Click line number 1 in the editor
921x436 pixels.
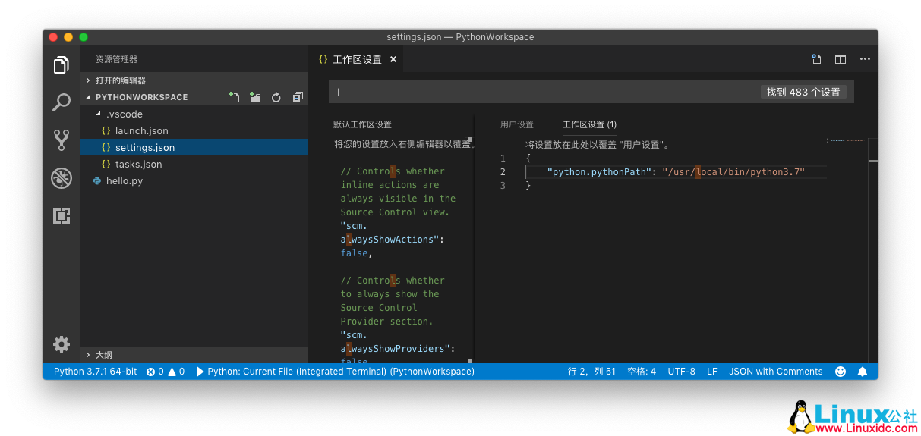coord(502,158)
